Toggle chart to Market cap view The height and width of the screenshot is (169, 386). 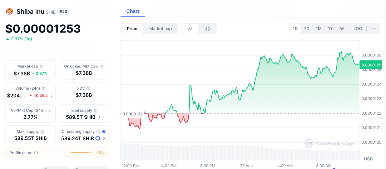click(160, 29)
